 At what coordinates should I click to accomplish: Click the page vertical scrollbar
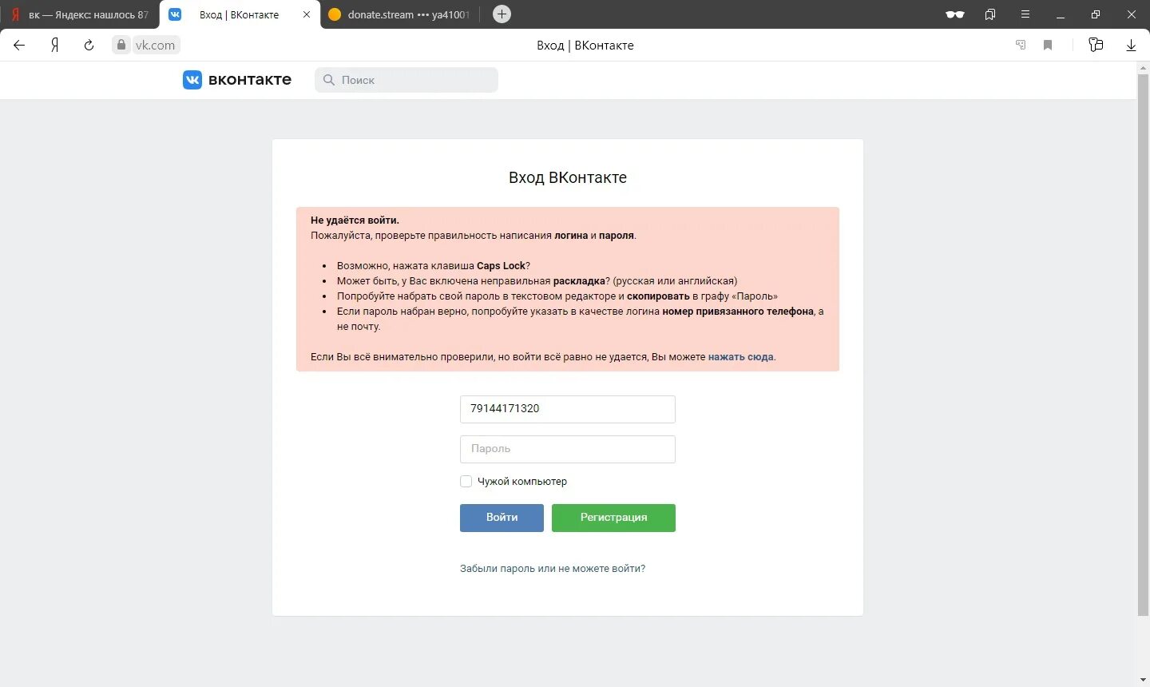coord(1143,345)
